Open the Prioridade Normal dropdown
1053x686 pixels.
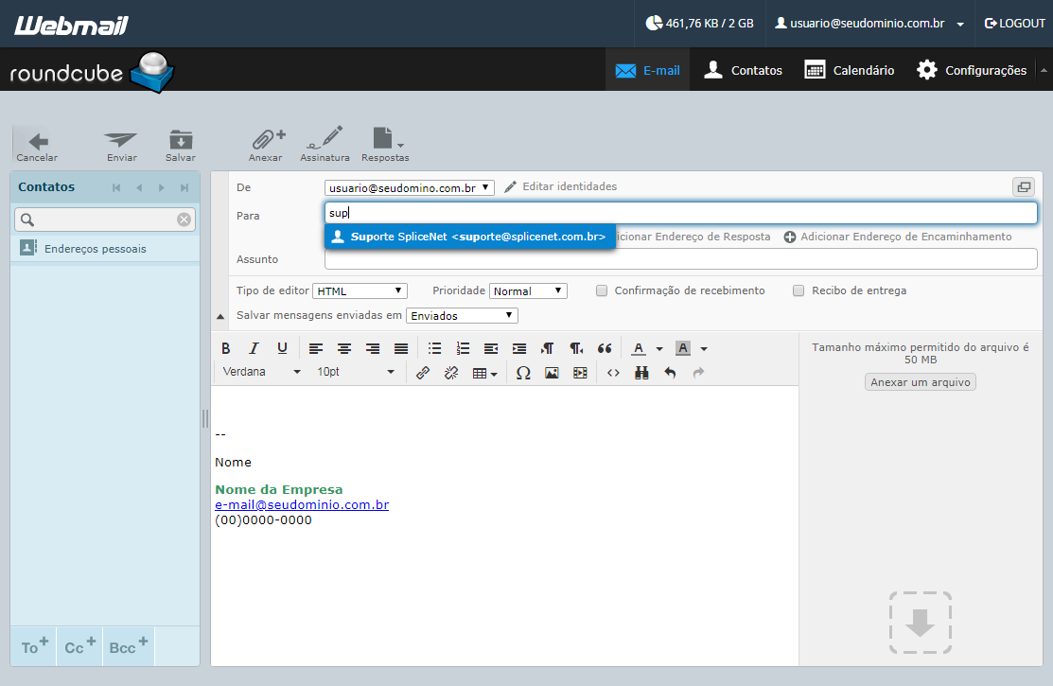tap(529, 290)
